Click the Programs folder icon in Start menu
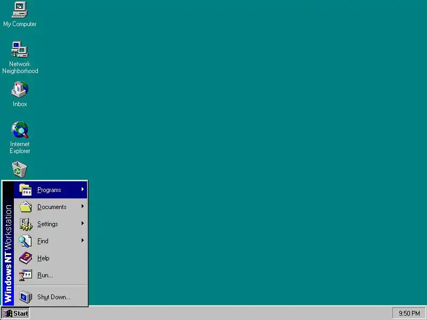This screenshot has width=427, height=320. (25, 190)
